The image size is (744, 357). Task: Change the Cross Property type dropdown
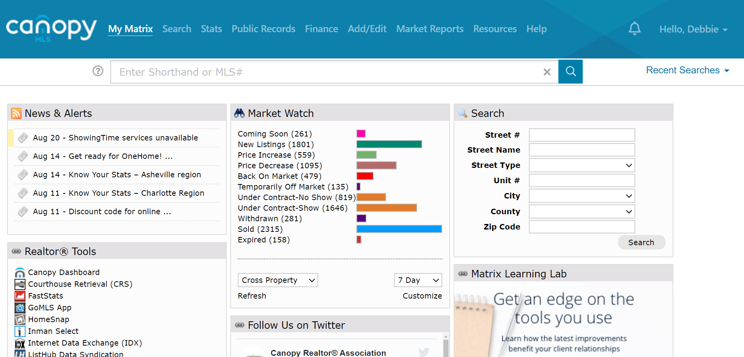click(278, 280)
